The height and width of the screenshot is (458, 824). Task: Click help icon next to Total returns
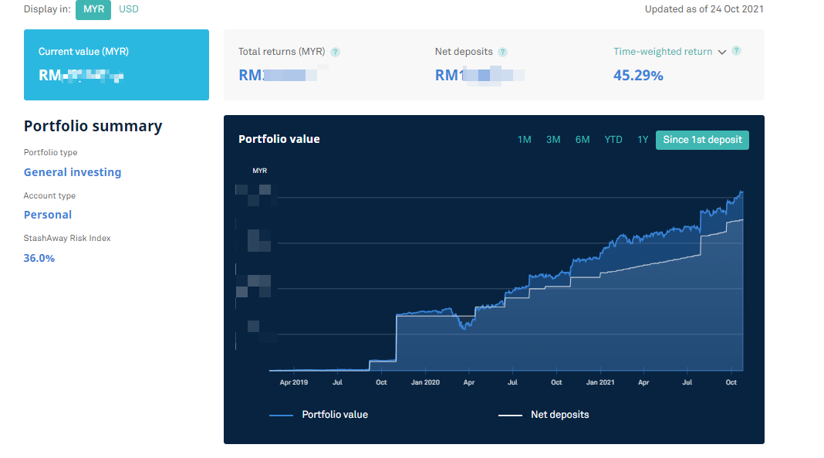(335, 53)
